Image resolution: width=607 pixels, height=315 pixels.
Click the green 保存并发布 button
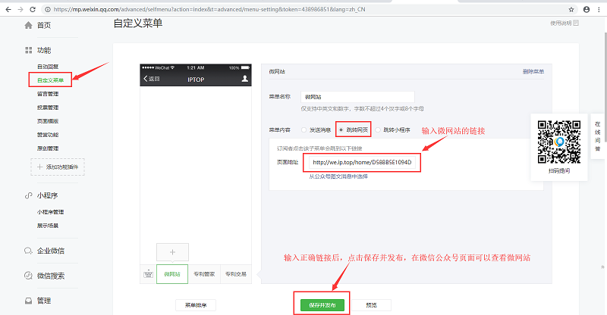[x=321, y=304]
